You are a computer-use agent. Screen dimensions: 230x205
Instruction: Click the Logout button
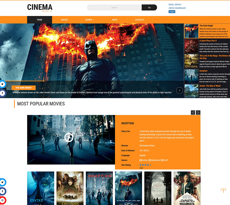172,12
